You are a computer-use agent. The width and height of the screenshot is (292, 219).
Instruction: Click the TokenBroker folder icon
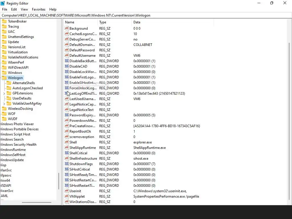point(4,21)
